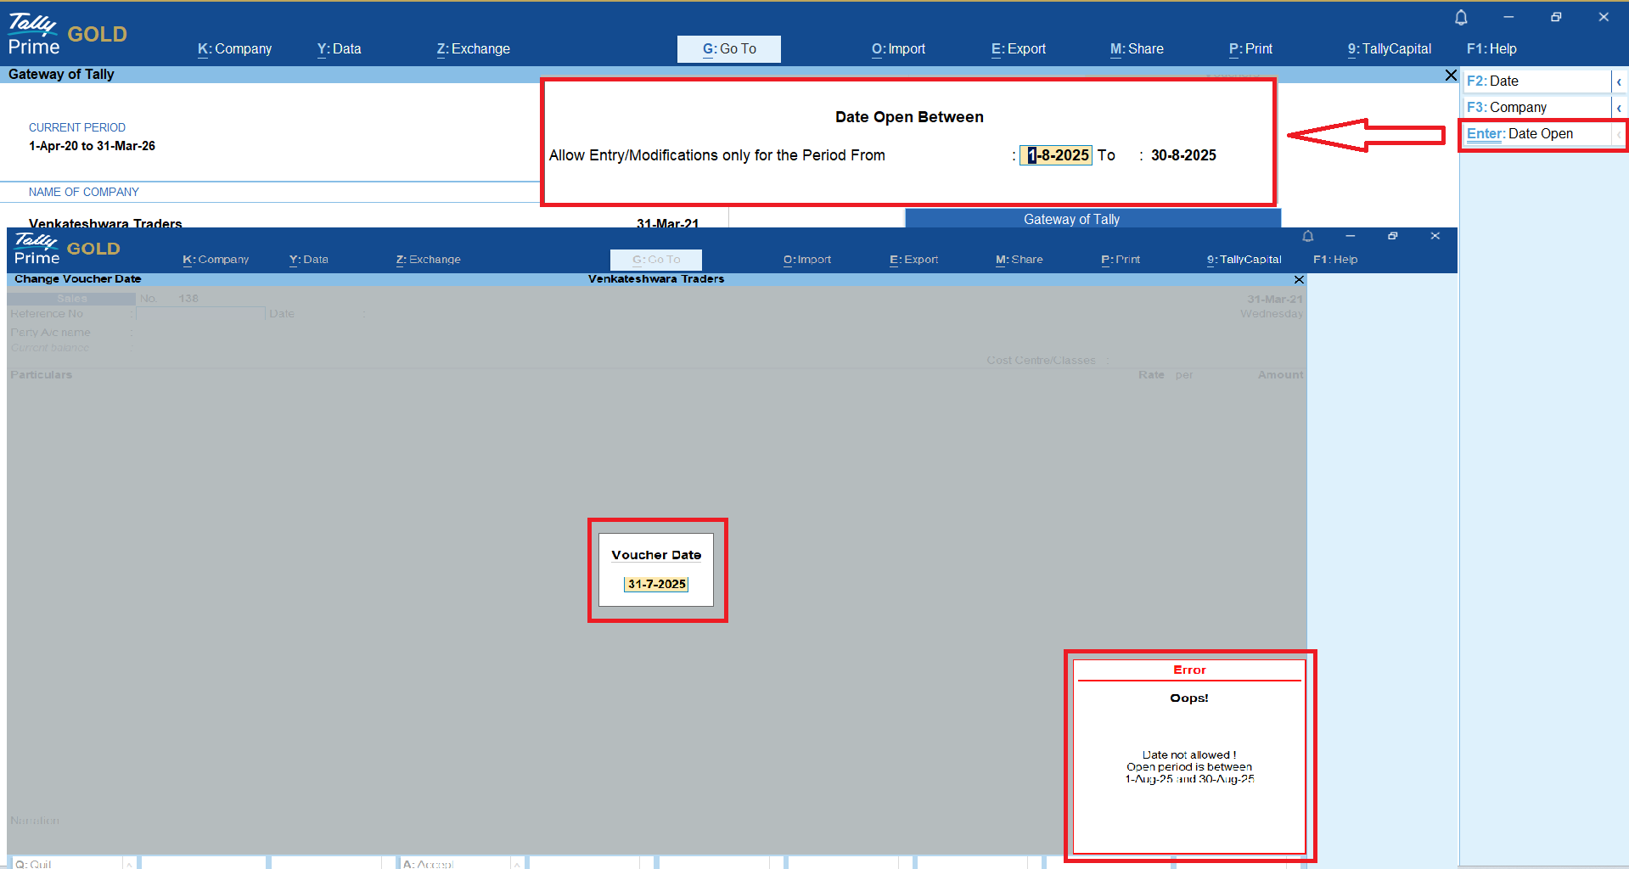Open the Y: Data menu
The width and height of the screenshot is (1629, 869).
point(339,49)
